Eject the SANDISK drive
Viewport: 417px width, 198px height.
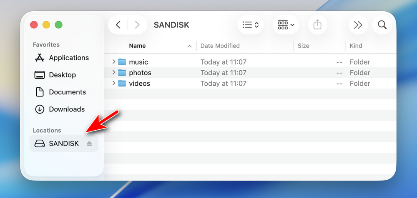pyautogui.click(x=89, y=144)
